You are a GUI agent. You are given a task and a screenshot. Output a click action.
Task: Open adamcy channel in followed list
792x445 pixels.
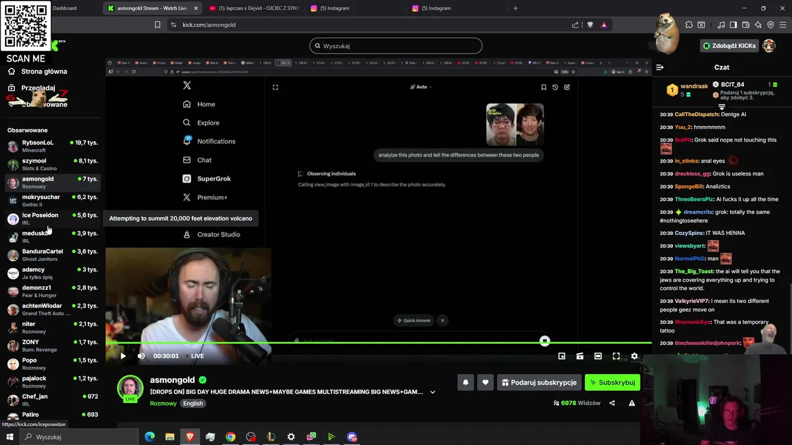coord(52,273)
